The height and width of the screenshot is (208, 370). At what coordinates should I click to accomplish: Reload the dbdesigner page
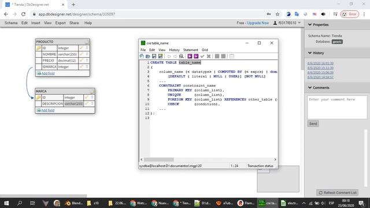[23, 14]
